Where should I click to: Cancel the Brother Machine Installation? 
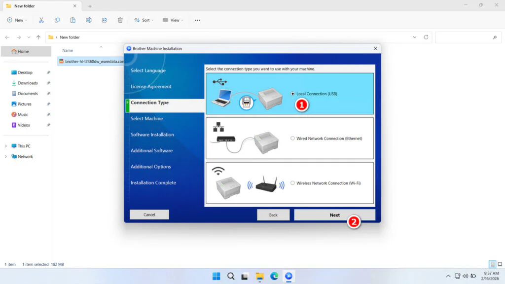pyautogui.click(x=149, y=214)
